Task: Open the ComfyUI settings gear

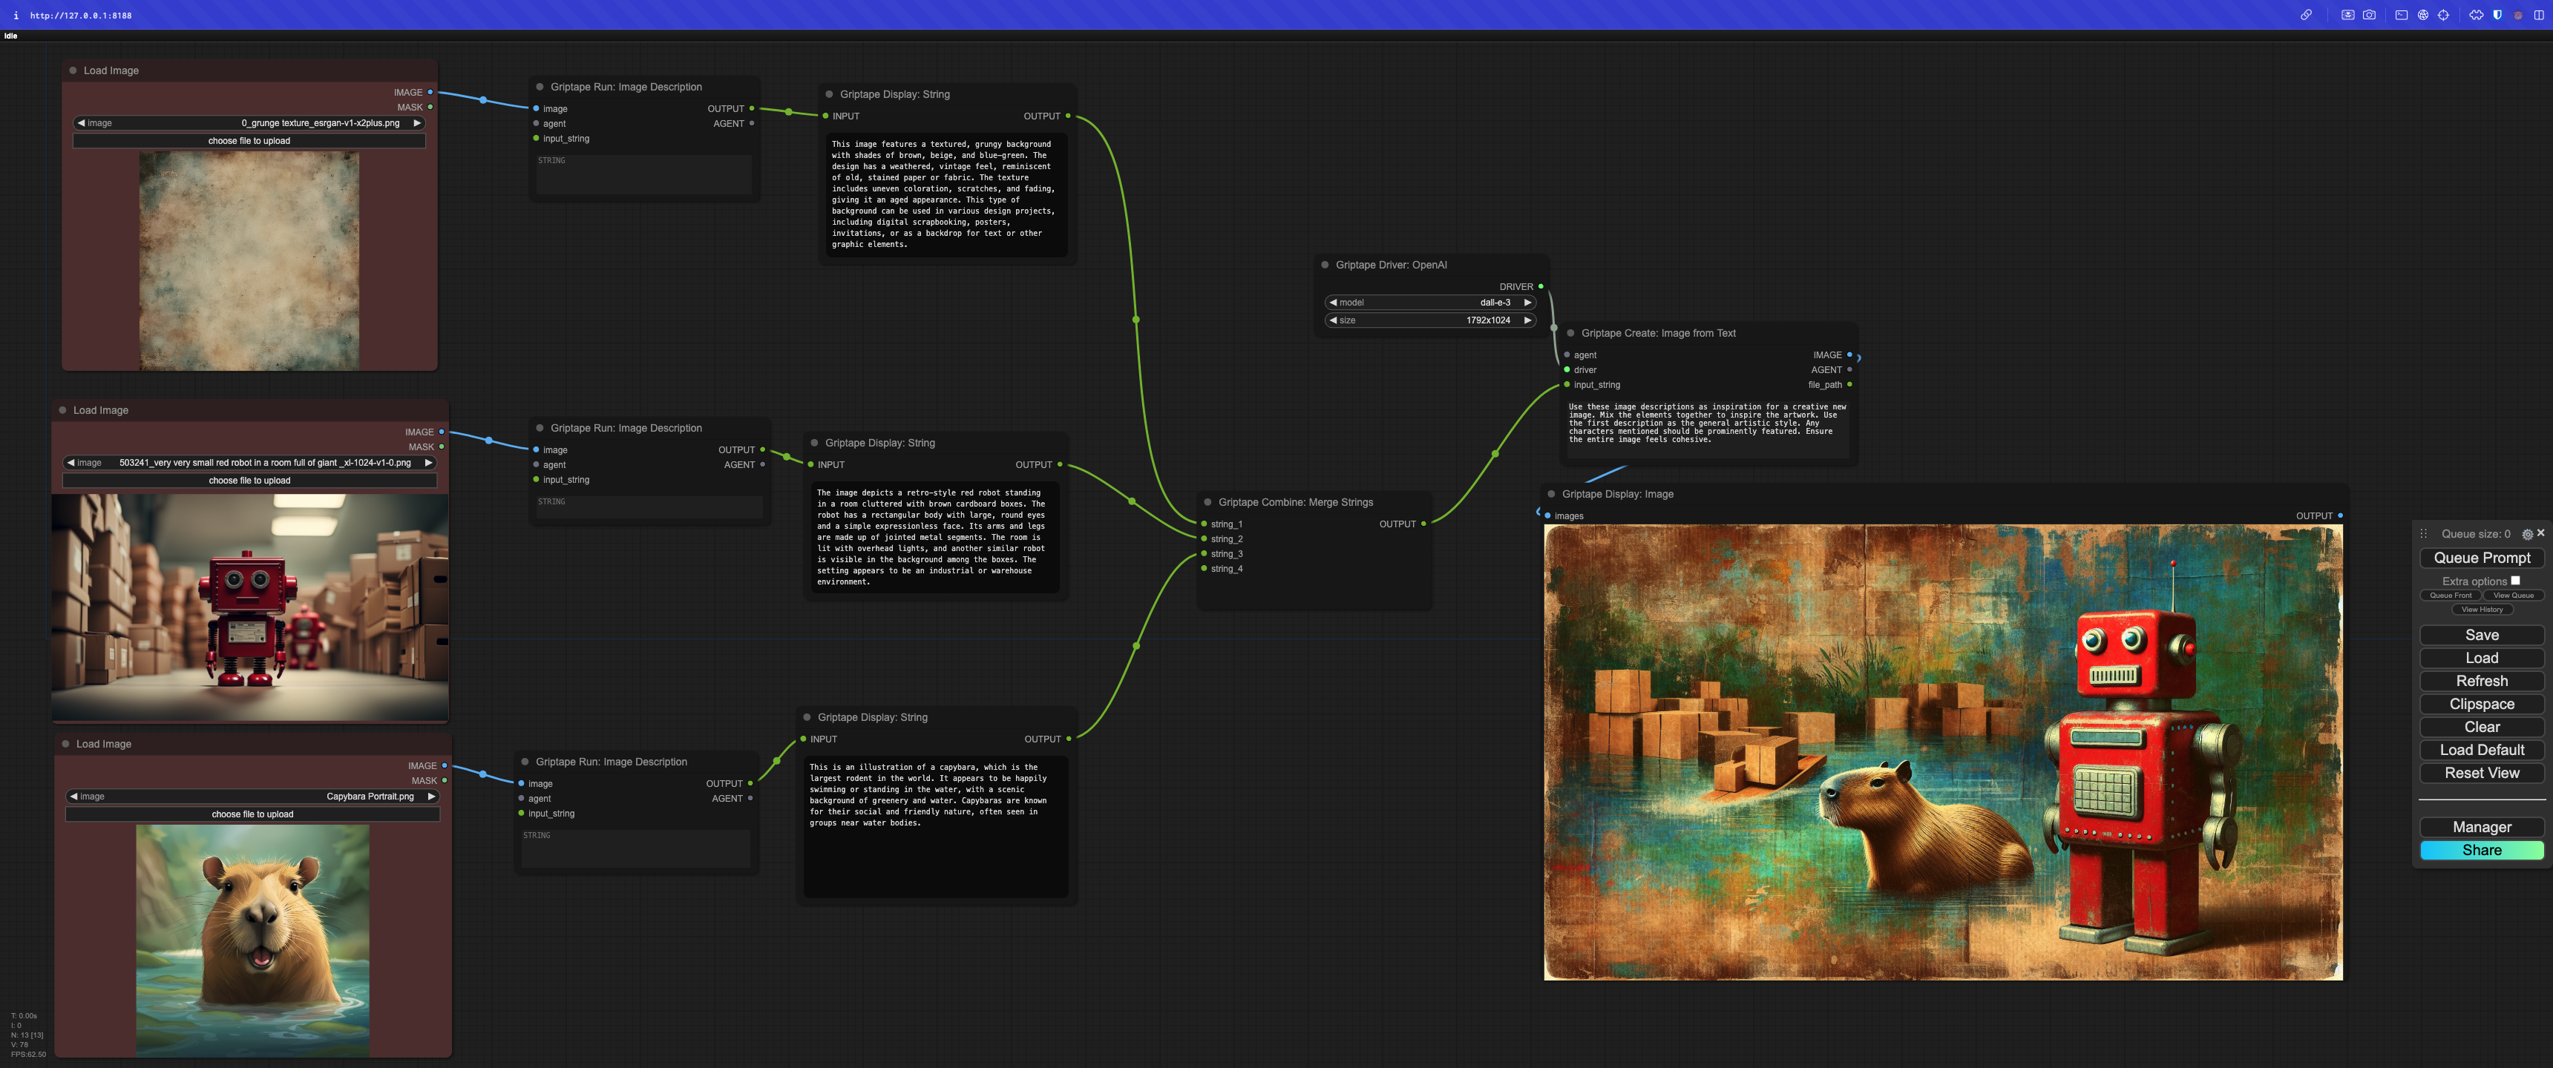Action: (x=2526, y=534)
